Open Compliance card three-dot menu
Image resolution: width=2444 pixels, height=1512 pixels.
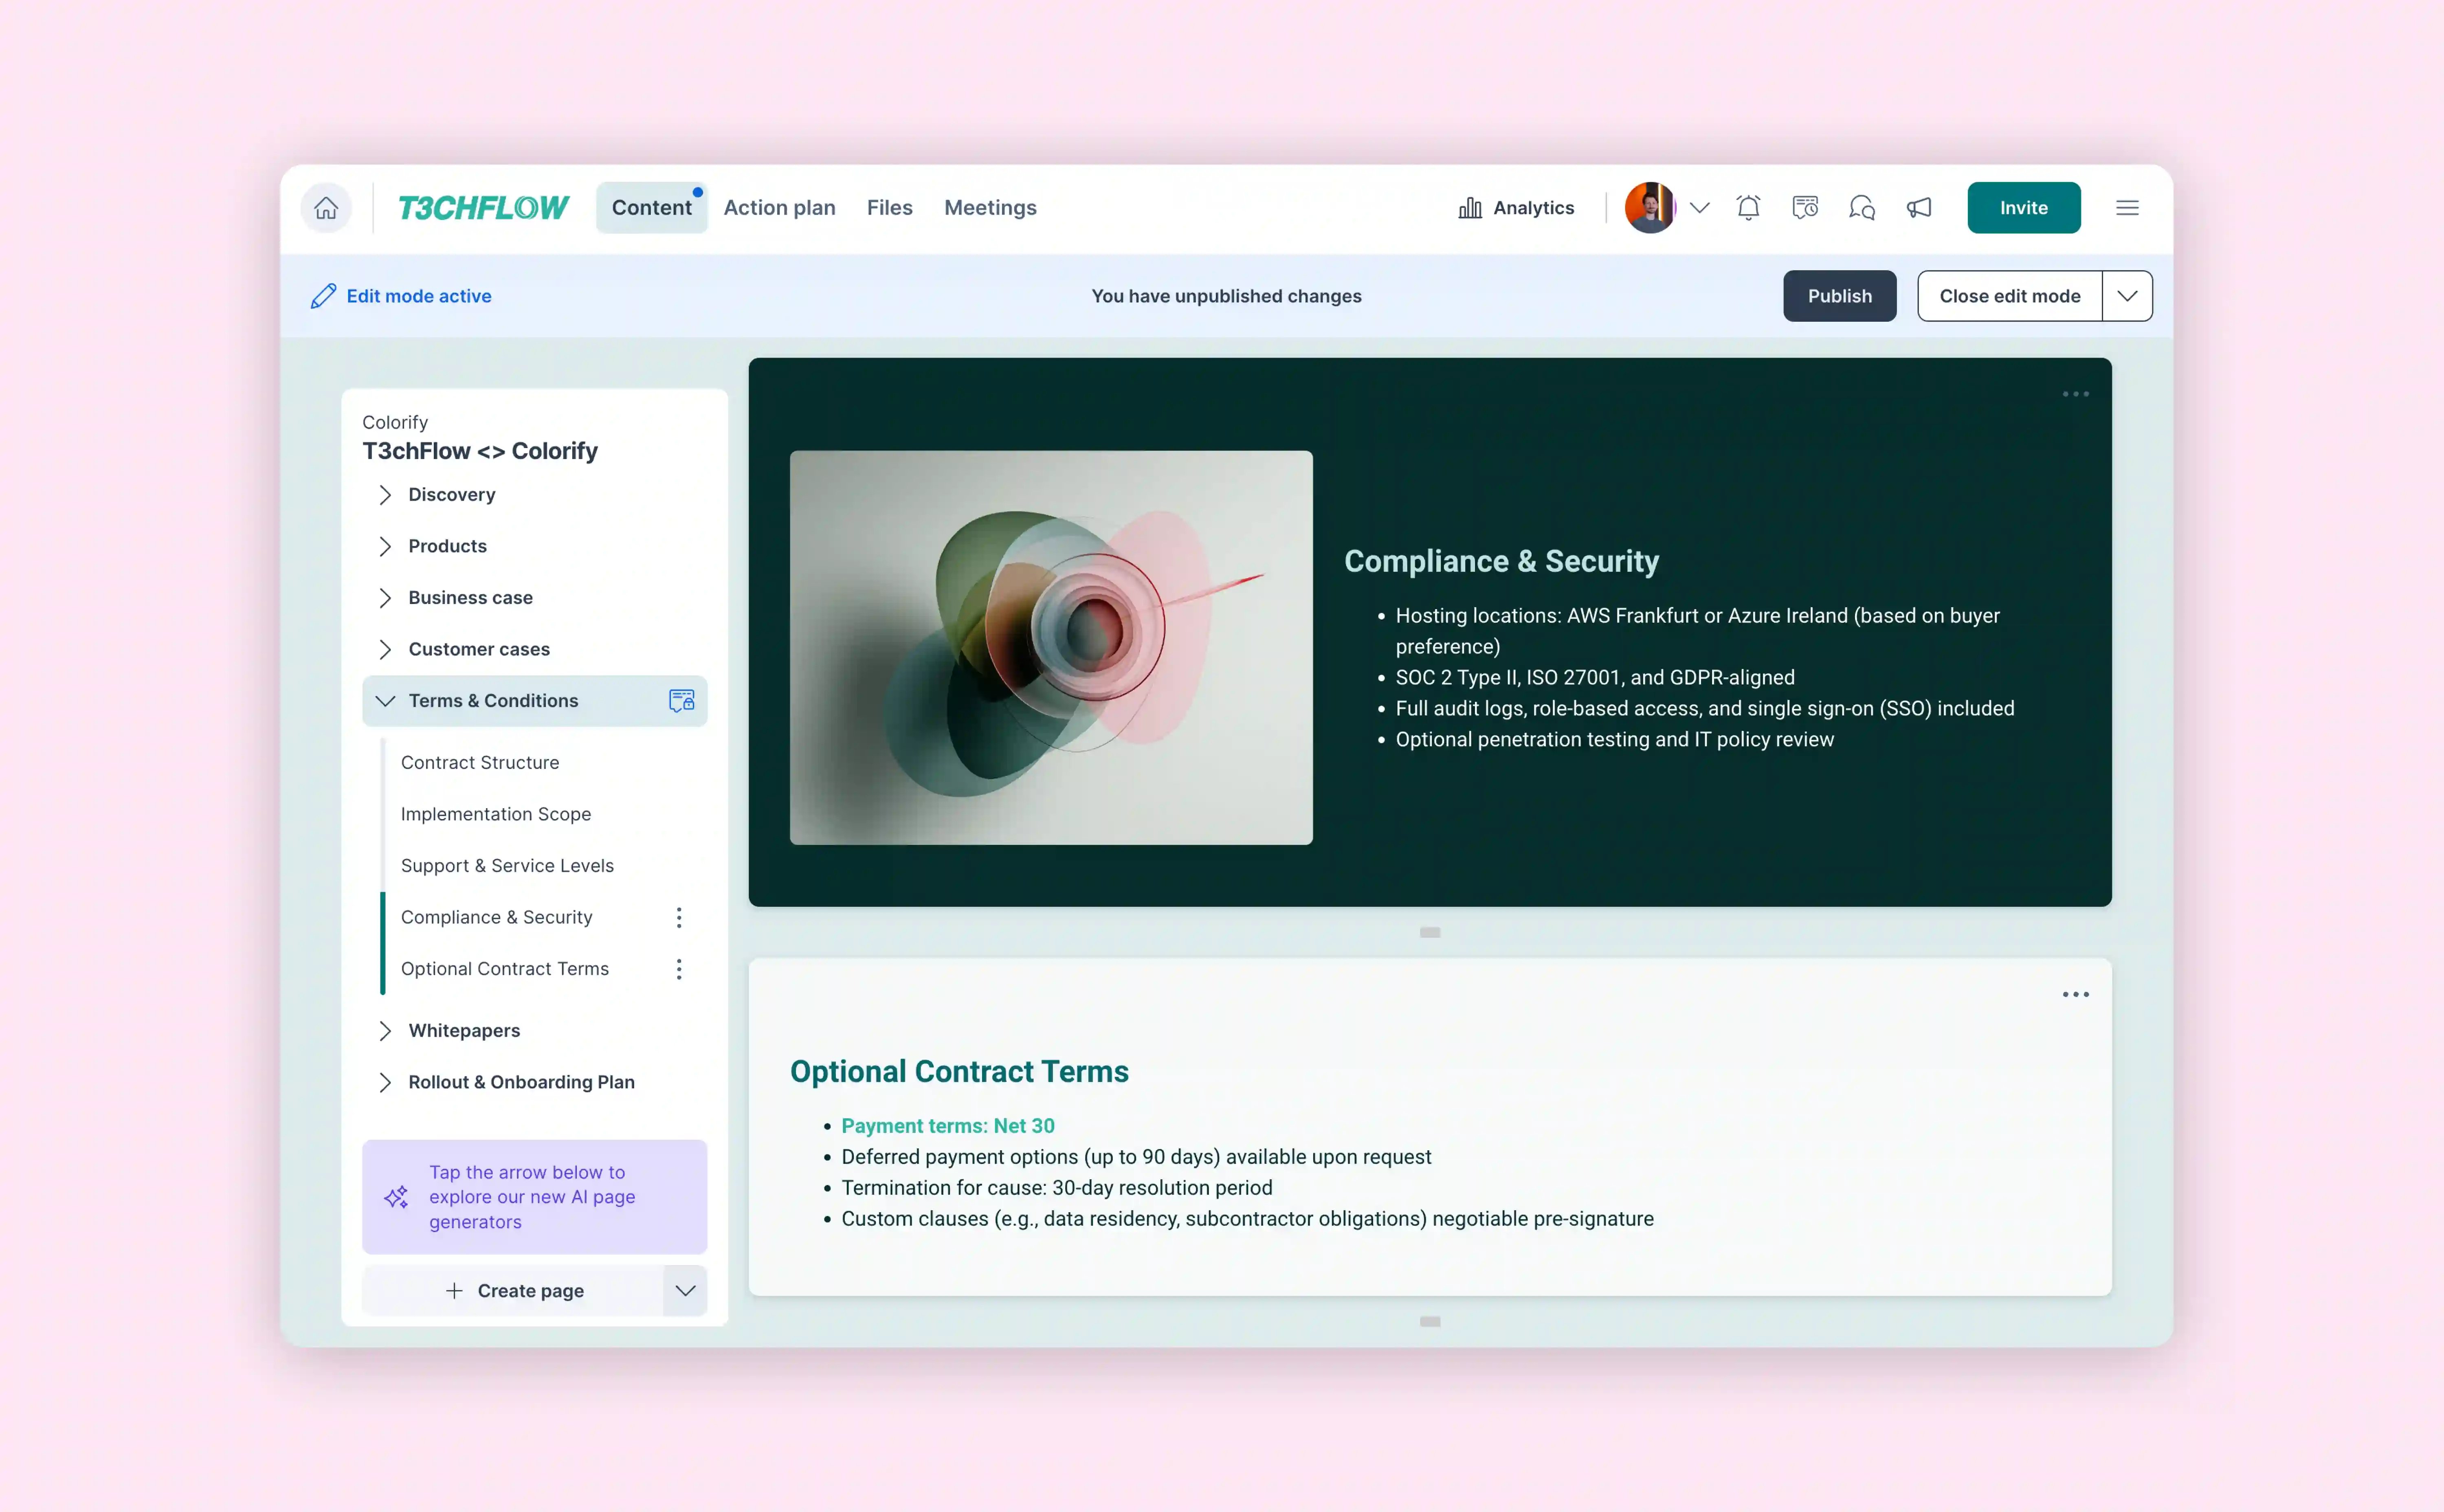(x=2076, y=394)
